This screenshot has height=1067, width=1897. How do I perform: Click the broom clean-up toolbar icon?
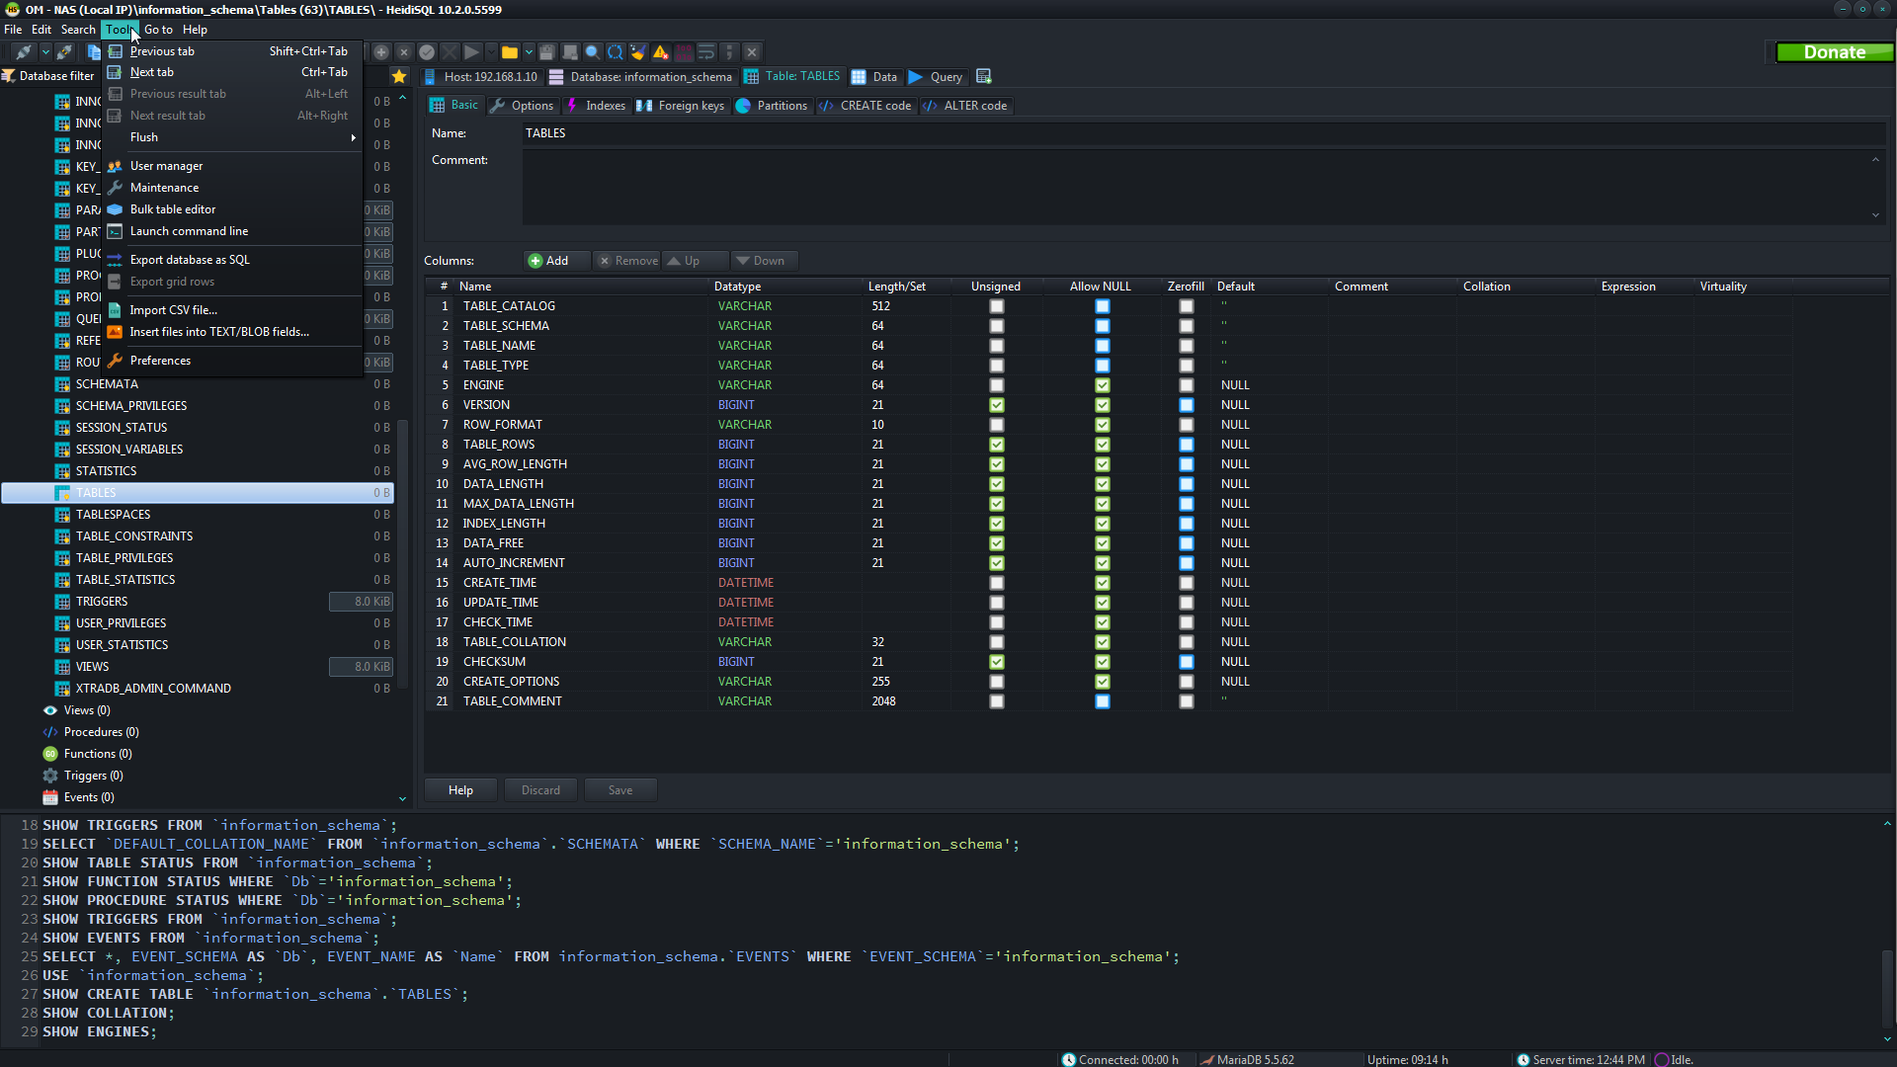coord(637,52)
